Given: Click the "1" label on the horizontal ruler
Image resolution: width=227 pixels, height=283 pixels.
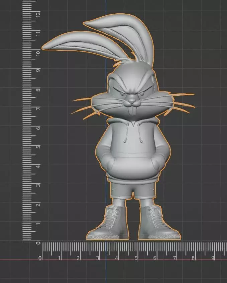Looking at the screenshot, I should [59, 258].
